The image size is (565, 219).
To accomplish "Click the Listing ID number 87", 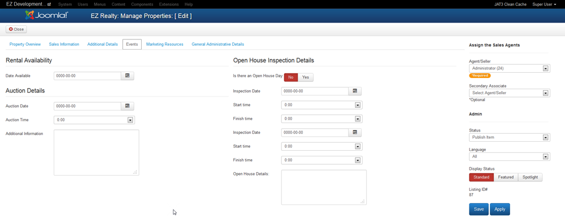I will tap(471, 195).
